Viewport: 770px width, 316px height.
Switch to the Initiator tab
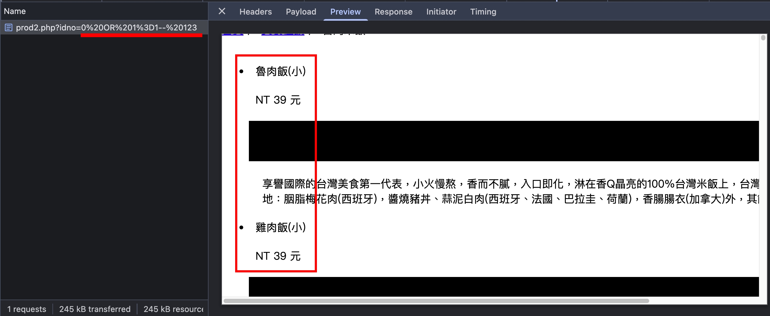click(x=441, y=12)
